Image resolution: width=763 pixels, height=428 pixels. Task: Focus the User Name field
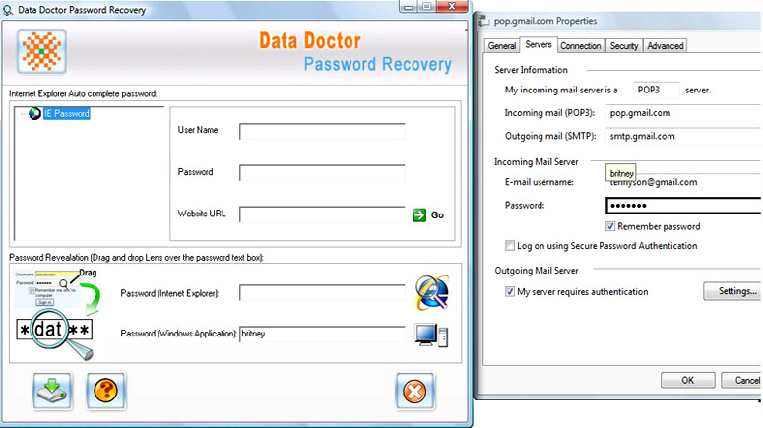[322, 131]
